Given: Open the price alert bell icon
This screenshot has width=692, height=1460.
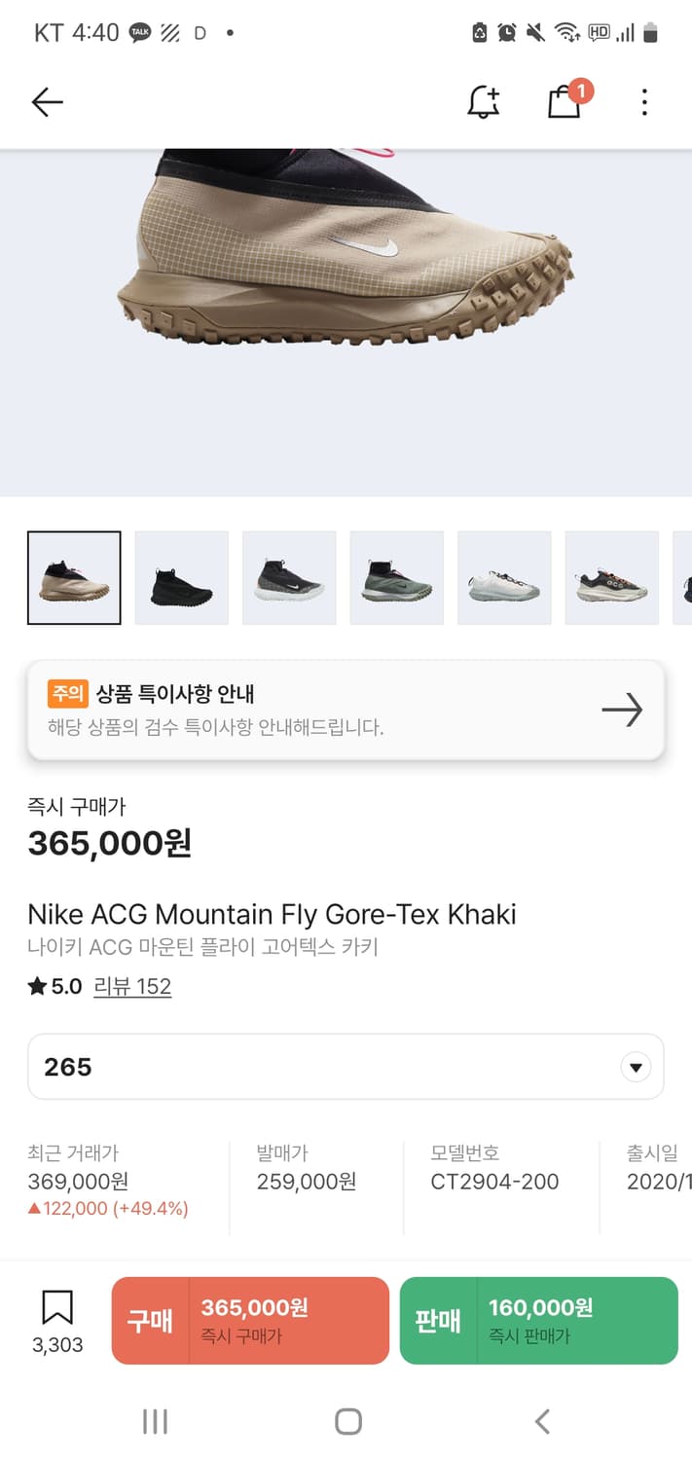Looking at the screenshot, I should pos(483,102).
